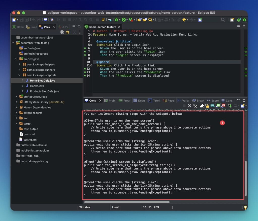The image size is (258, 221).
Task: Expand the com.kicksapp.runners package
Action: click(19, 70)
